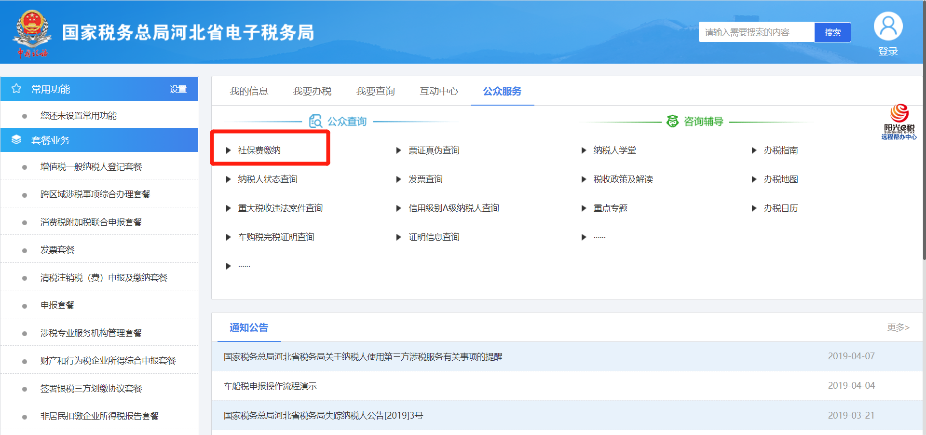The width and height of the screenshot is (926, 435).
Task: Click the login user avatar icon
Action: coord(888,26)
